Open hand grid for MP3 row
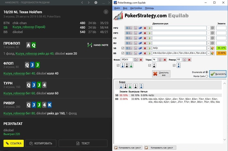The height and width of the screenshot is (151, 228). (x=129, y=33)
